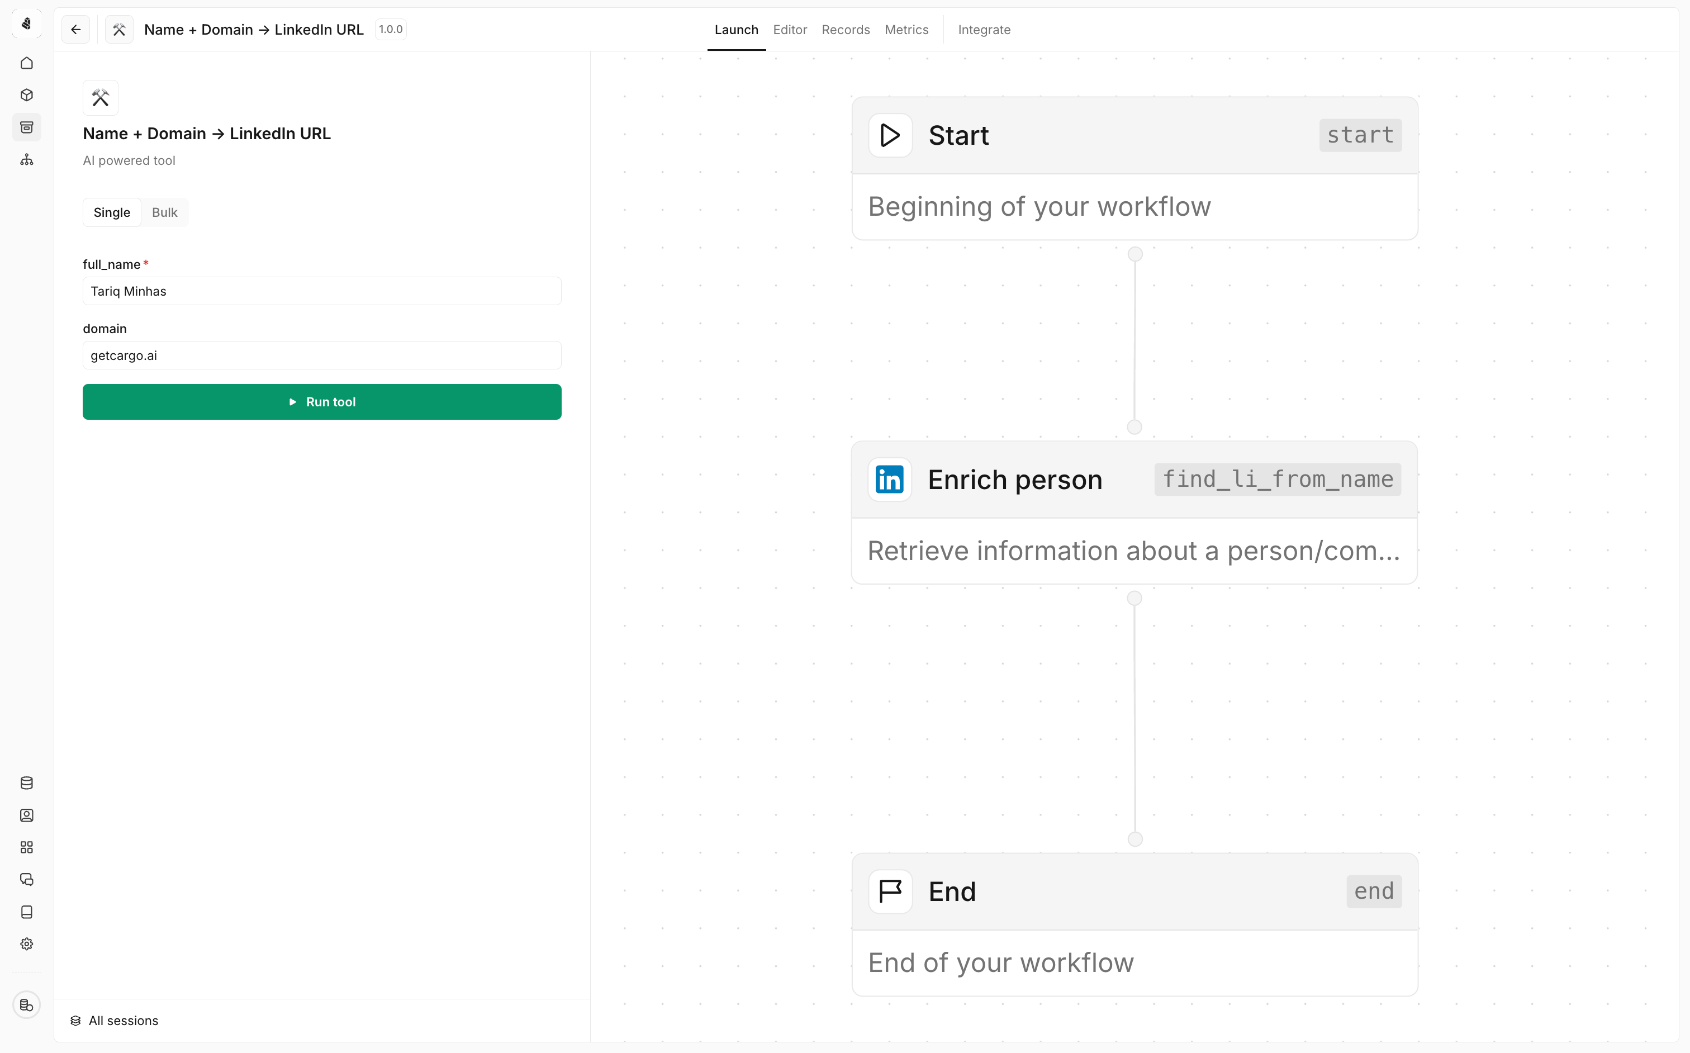Open the contacts profile icon in the sidebar
Image resolution: width=1690 pixels, height=1053 pixels.
click(x=26, y=815)
